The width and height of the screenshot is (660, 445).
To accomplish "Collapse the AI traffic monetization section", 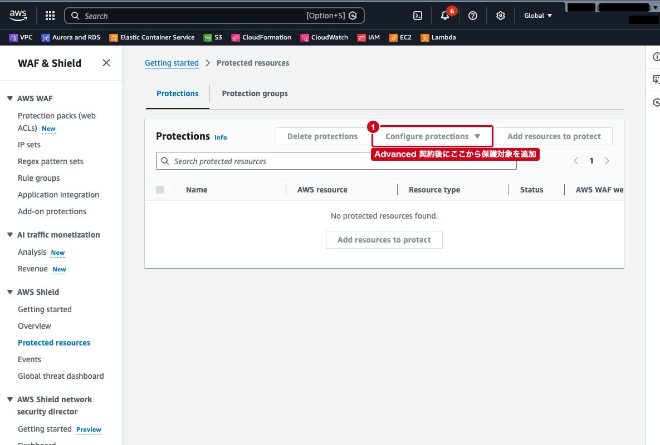I will click(x=10, y=235).
